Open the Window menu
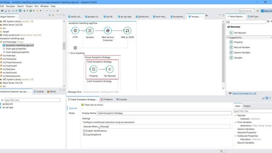 (44, 6)
